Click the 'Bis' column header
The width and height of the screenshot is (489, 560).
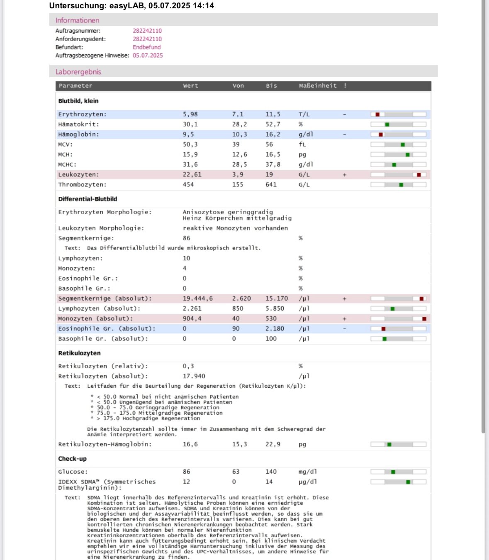click(x=271, y=86)
